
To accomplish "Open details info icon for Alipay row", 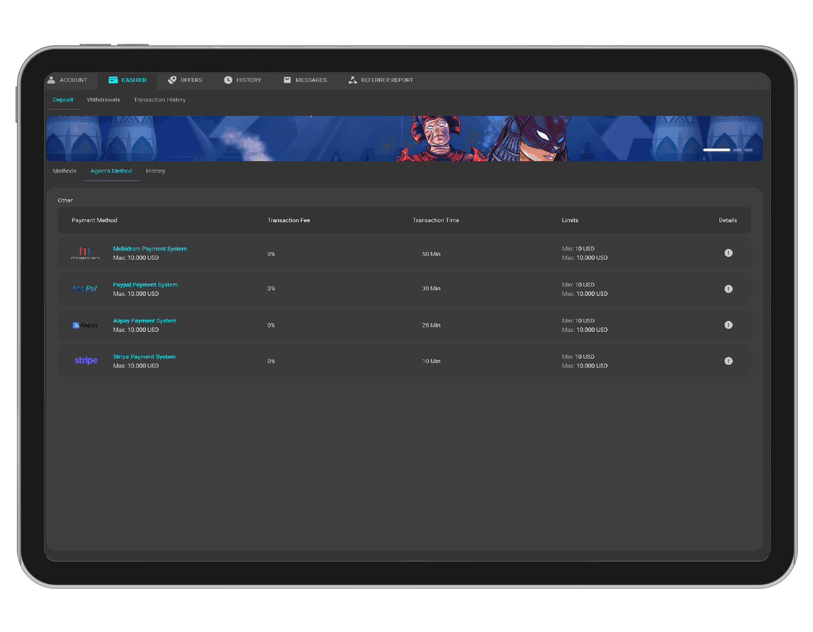I will point(728,325).
